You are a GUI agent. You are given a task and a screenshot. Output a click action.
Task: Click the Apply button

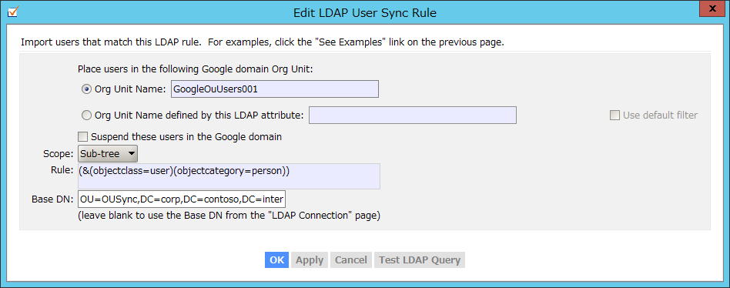point(310,260)
